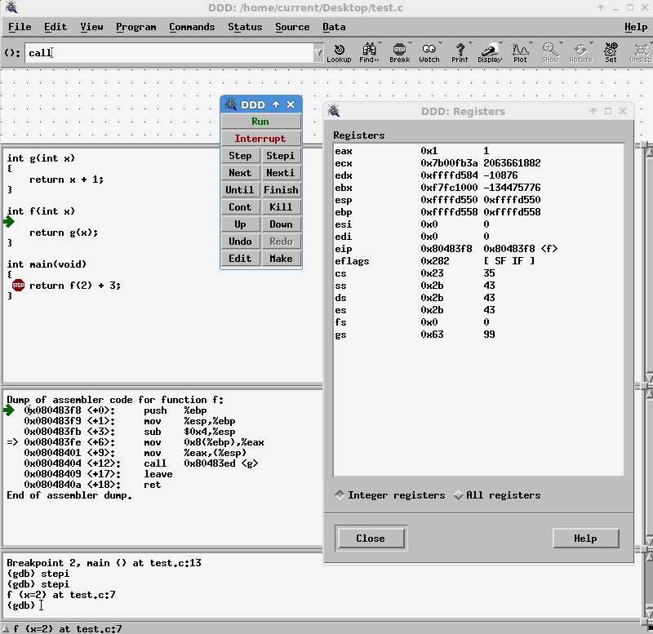
Task: Click the argument input field containing call
Action: tap(169, 53)
